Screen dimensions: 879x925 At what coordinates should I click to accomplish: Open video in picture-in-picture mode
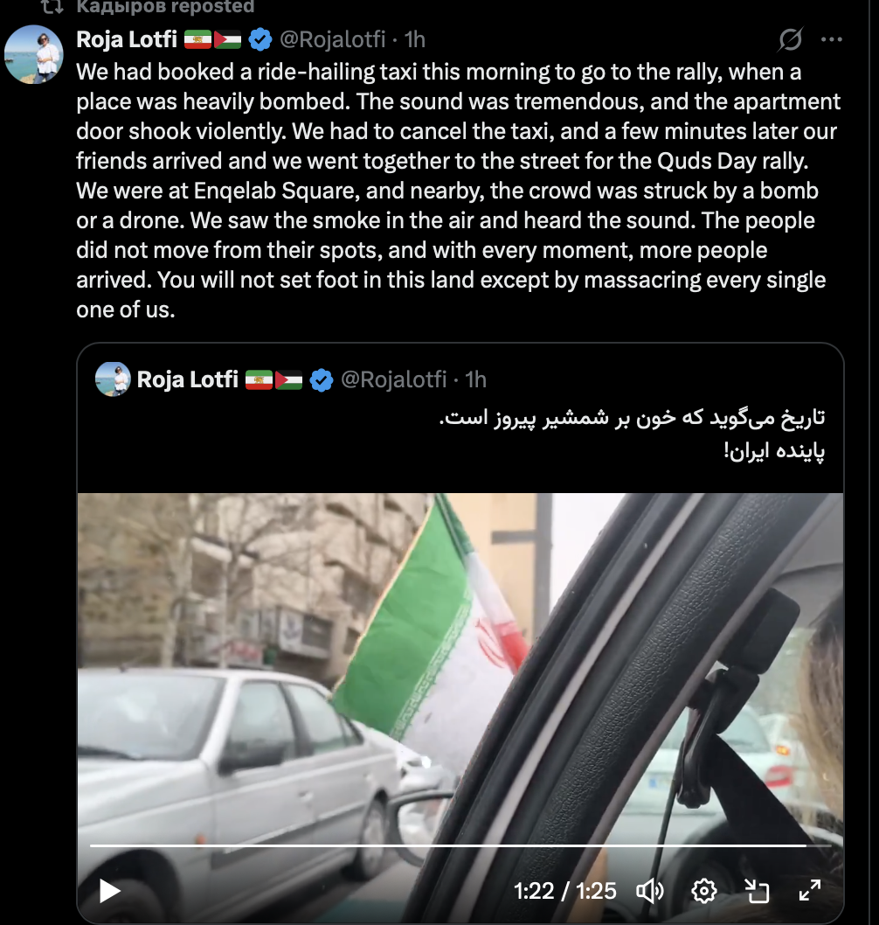click(757, 891)
